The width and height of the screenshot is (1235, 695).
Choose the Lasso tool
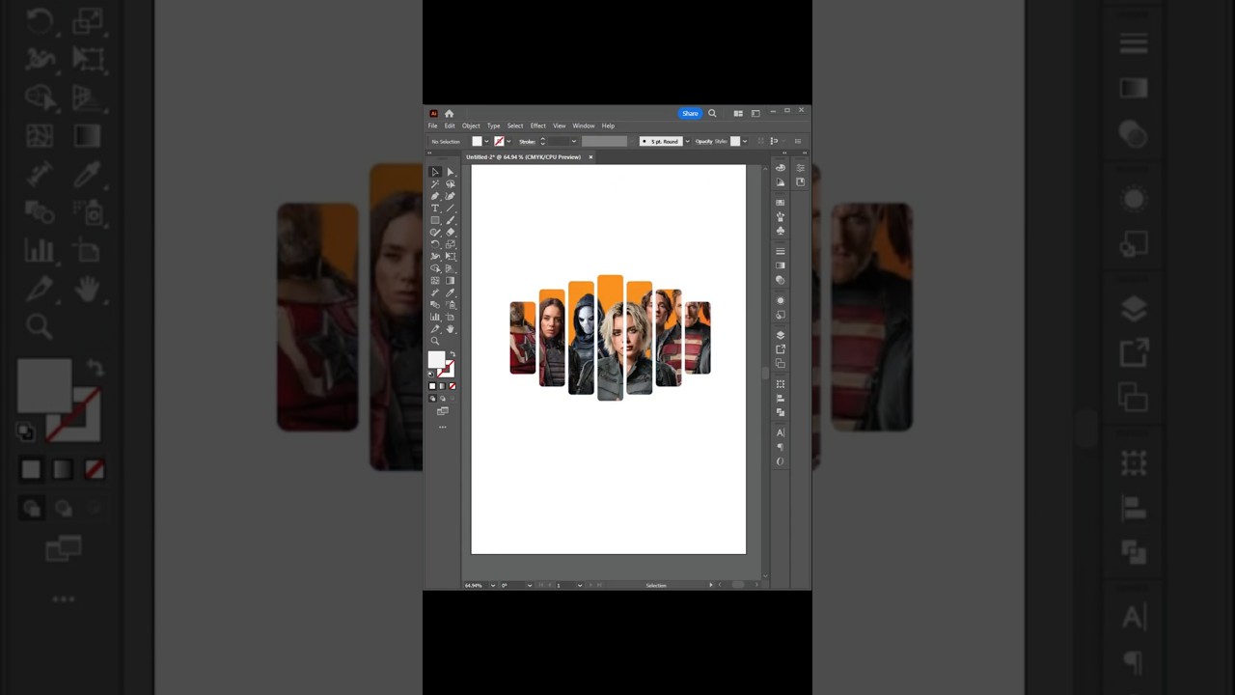(450, 183)
